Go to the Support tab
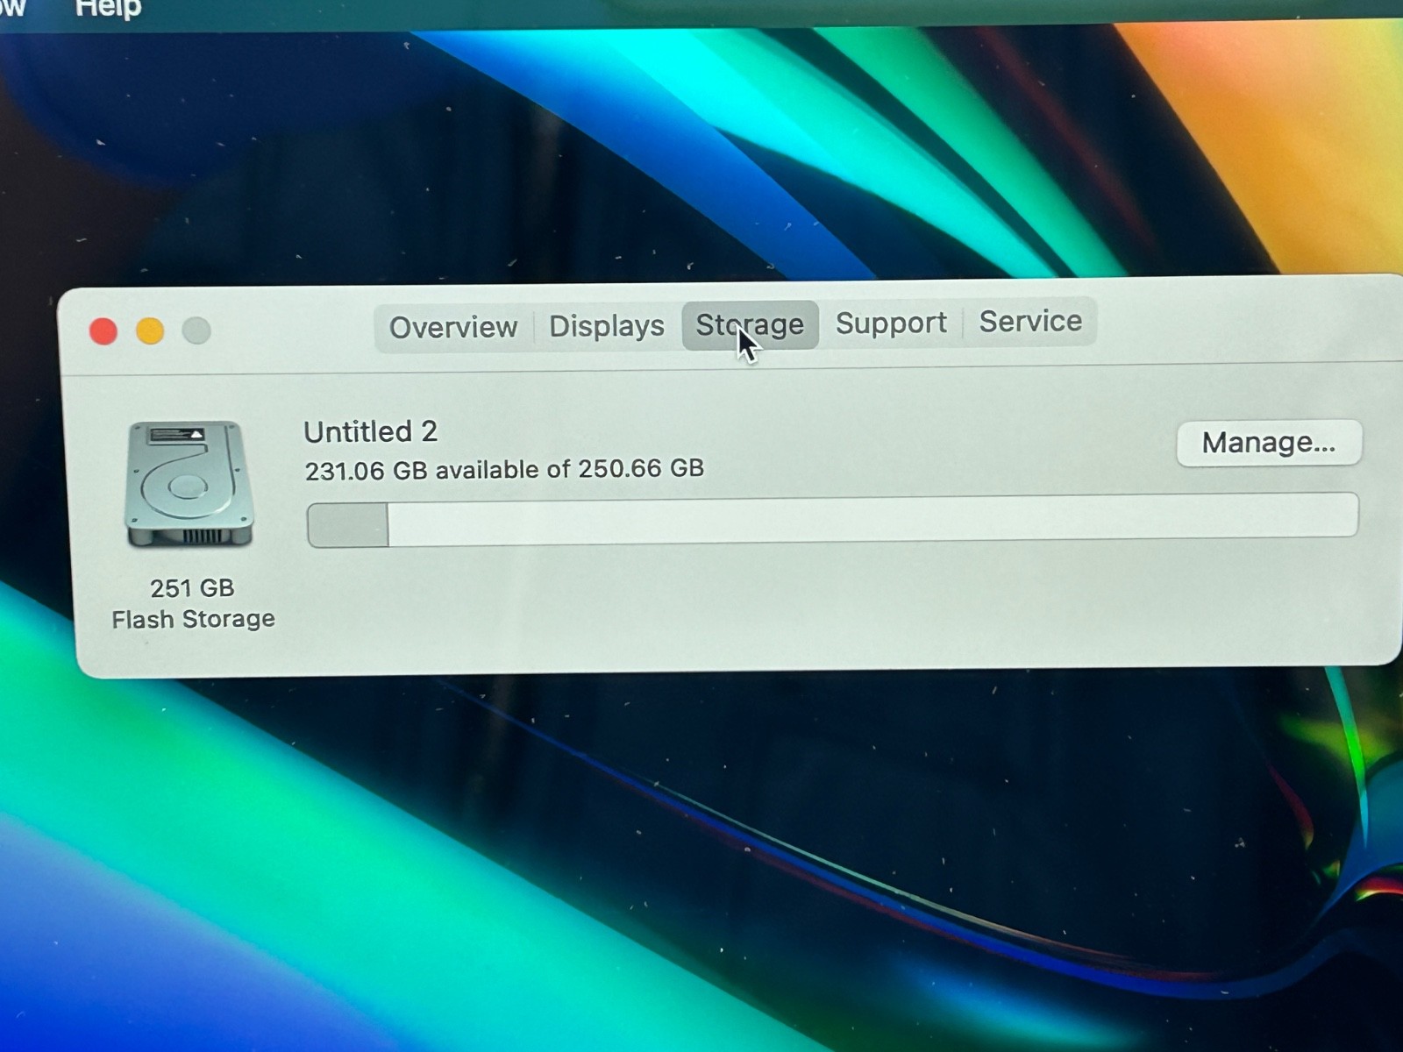The height and width of the screenshot is (1052, 1403). click(x=891, y=323)
